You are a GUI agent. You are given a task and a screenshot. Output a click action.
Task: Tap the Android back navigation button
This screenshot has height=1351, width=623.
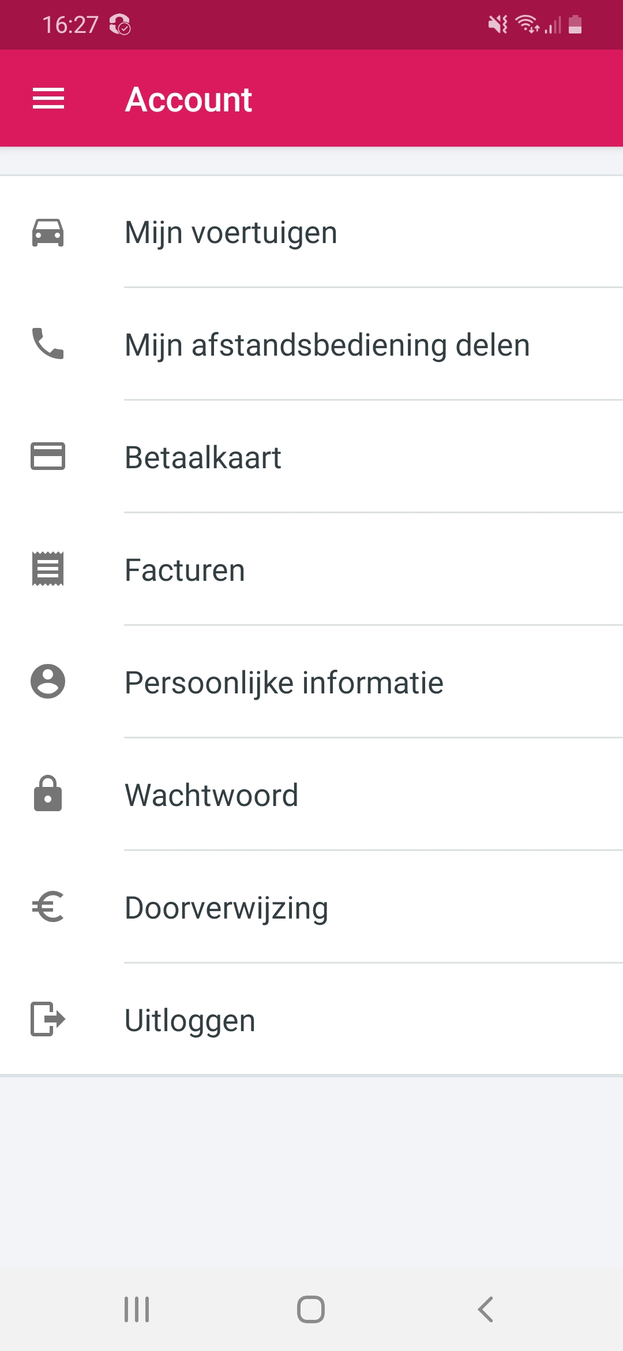click(486, 1309)
